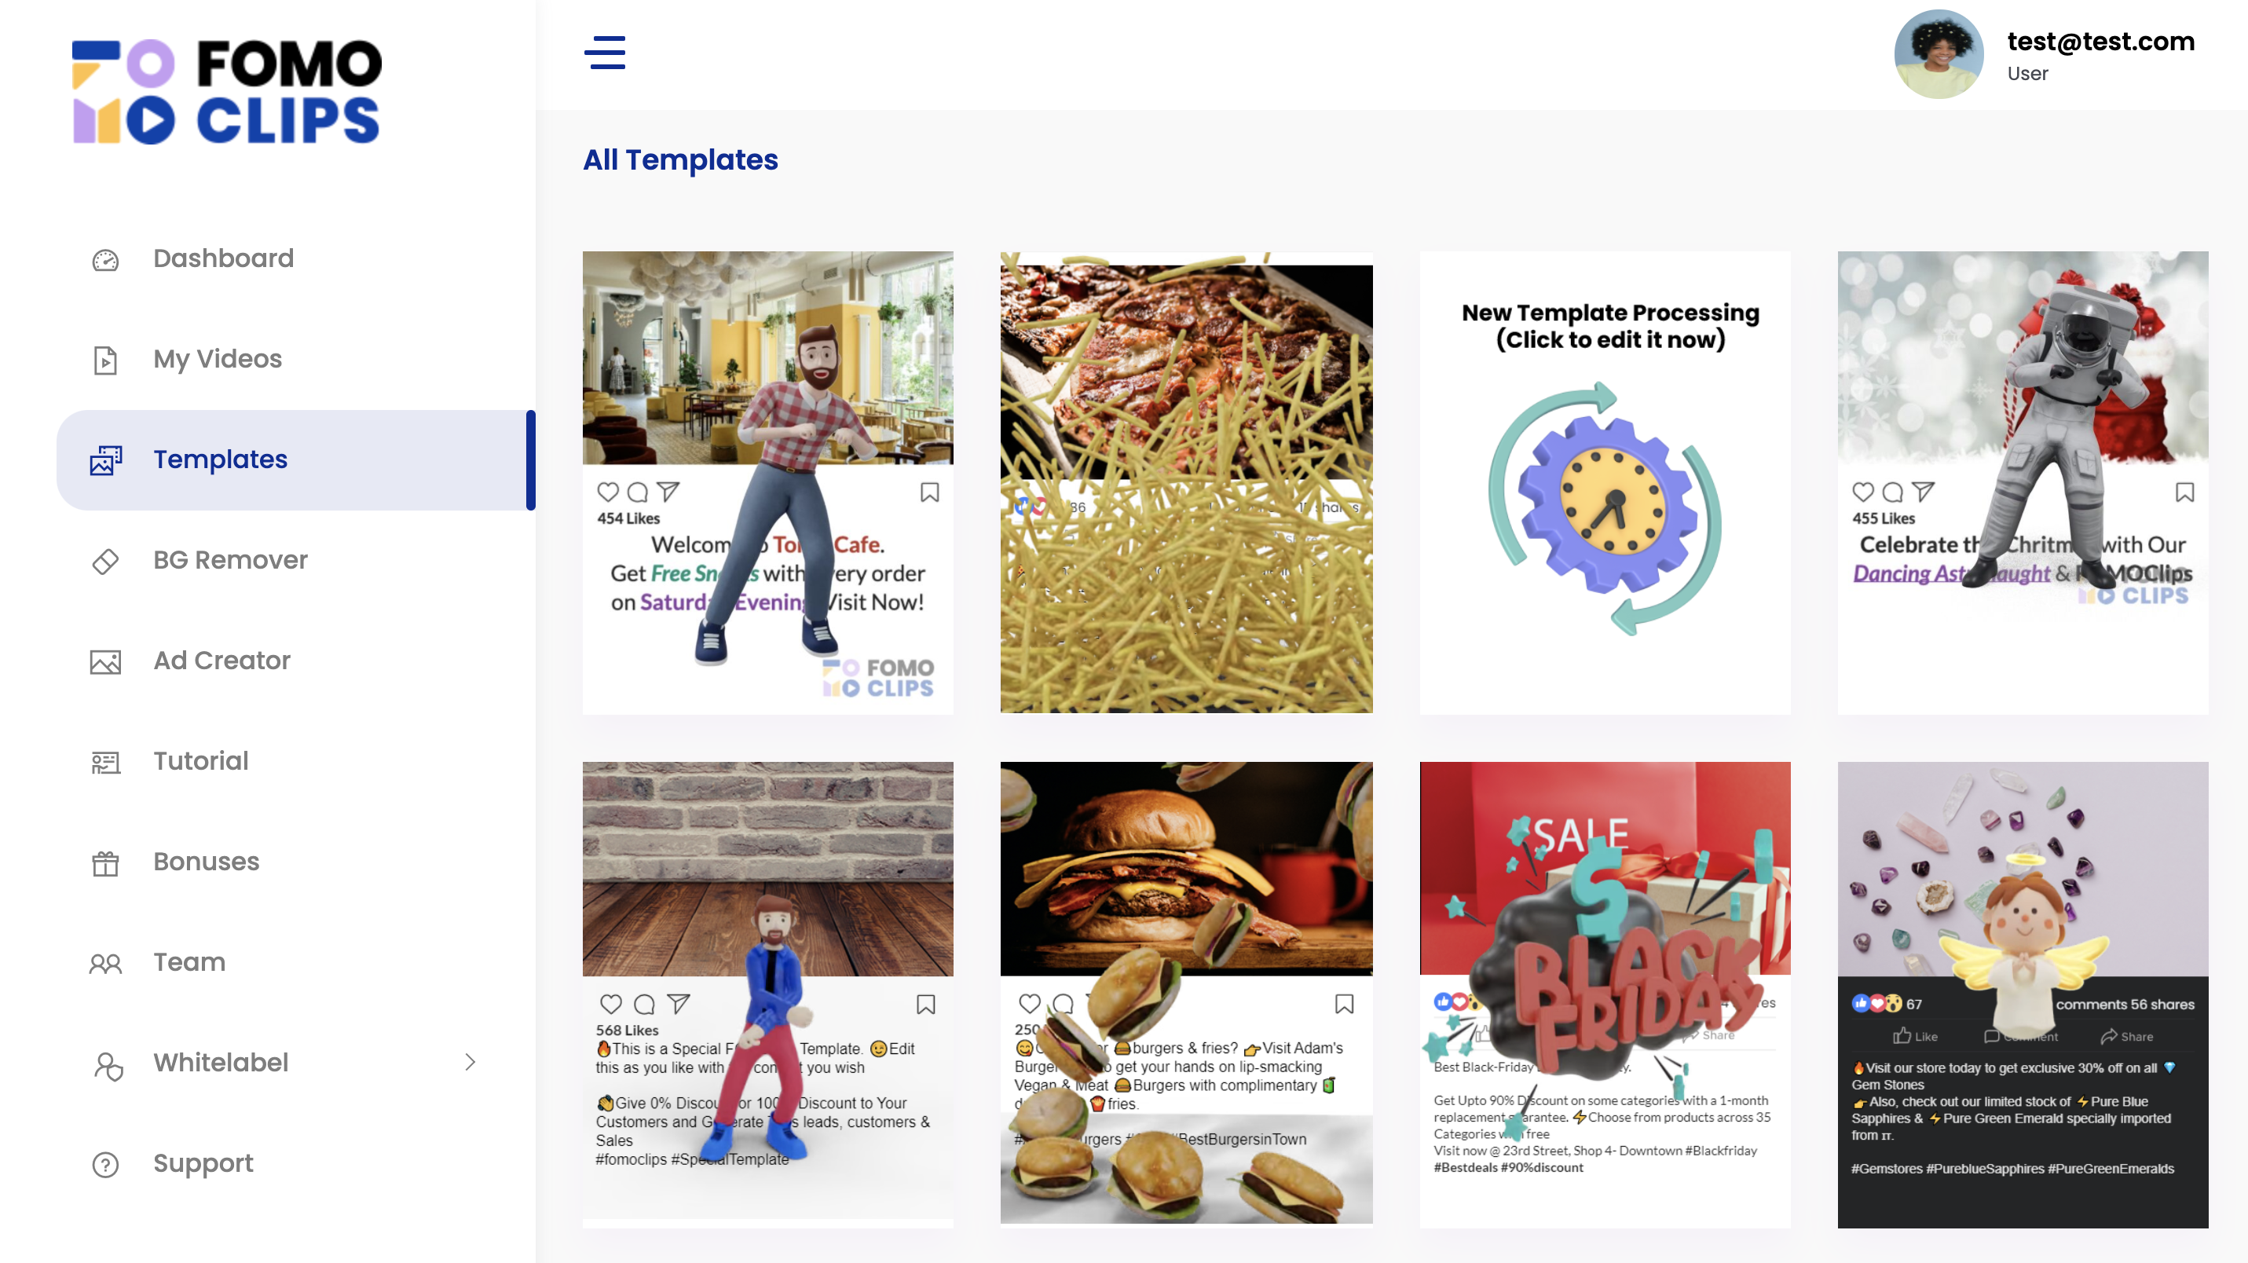Open the Cafe dancing man template
This screenshot has width=2248, height=1263.
coord(768,483)
